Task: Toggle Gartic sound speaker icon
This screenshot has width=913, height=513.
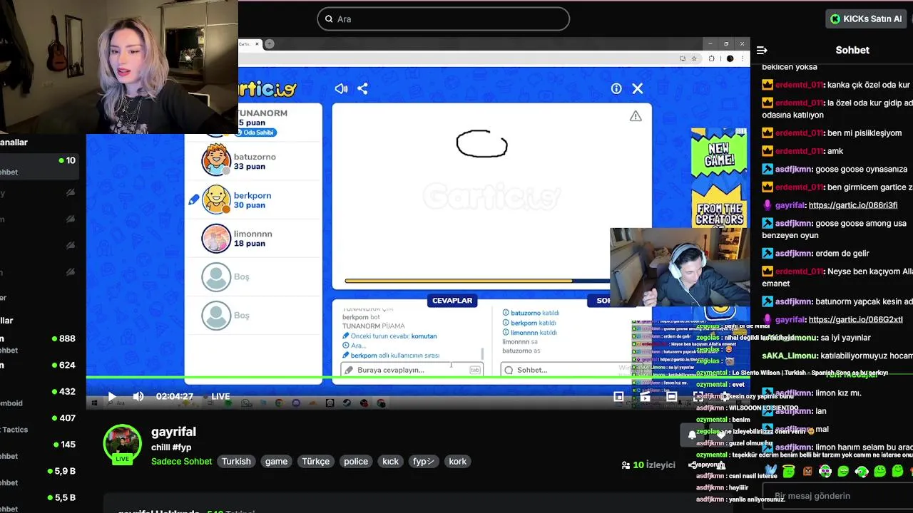Action: click(341, 88)
